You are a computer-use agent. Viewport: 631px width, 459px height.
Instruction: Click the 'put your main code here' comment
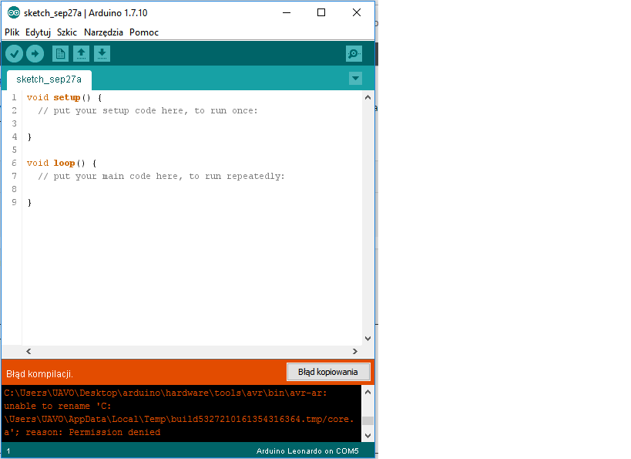(161, 177)
